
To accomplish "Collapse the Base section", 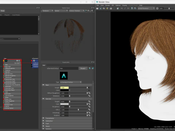I will click(43, 85).
